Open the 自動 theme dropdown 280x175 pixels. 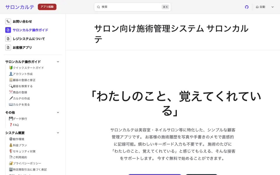pos(265,7)
